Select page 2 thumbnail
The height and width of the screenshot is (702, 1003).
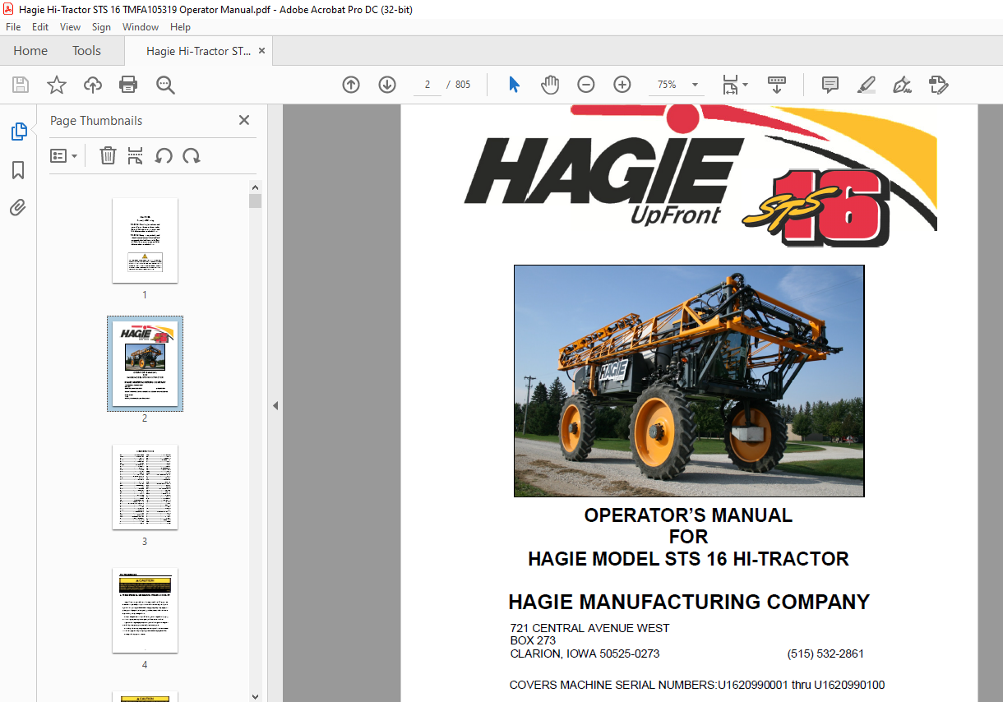coord(145,363)
